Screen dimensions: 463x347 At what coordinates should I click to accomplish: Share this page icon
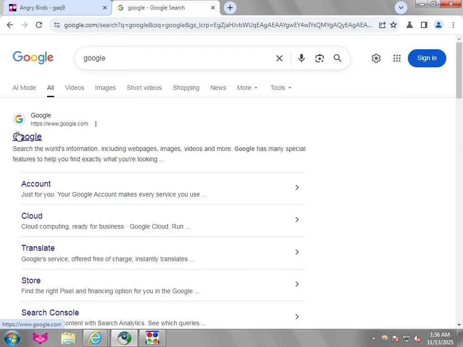[382, 25]
